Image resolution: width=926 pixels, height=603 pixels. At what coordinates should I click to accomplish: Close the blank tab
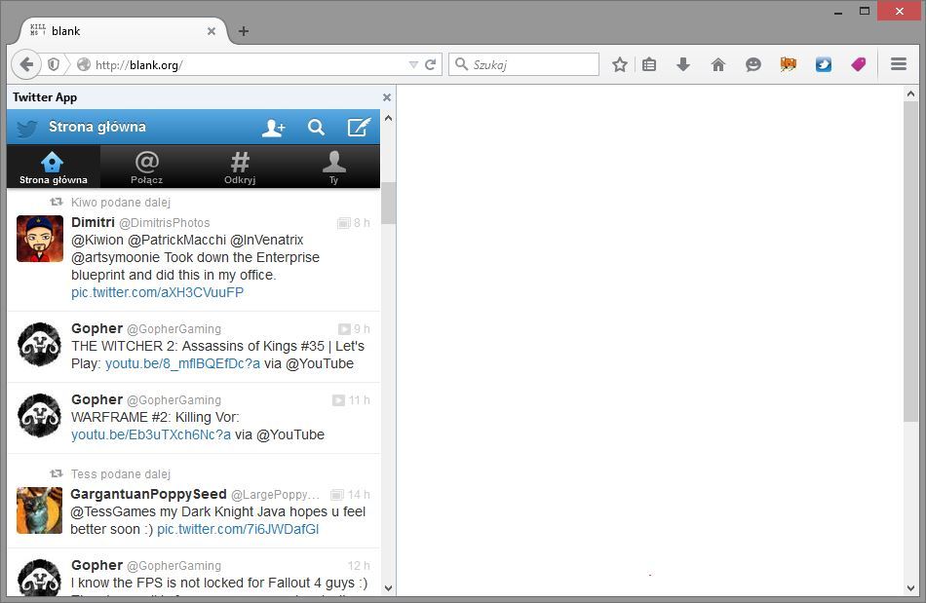pyautogui.click(x=212, y=31)
